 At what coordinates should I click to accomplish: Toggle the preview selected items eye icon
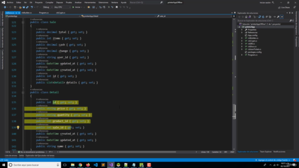[275, 17]
